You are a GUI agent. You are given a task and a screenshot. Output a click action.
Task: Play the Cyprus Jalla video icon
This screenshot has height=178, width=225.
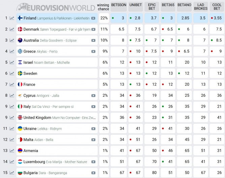point(93,96)
